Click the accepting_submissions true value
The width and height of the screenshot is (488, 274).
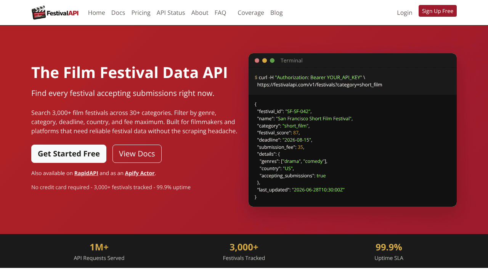[x=321, y=175]
